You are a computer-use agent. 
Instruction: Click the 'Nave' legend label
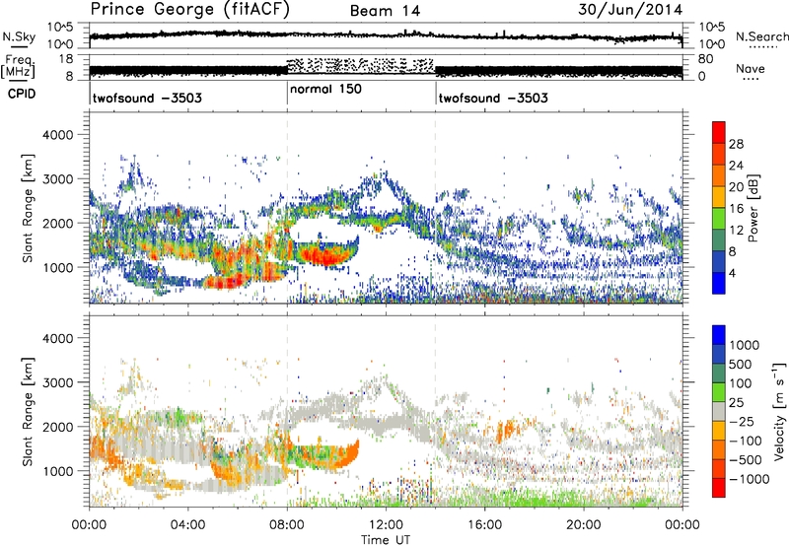(x=751, y=68)
